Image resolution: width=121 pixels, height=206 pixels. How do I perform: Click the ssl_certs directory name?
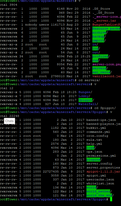coord(101,72)
